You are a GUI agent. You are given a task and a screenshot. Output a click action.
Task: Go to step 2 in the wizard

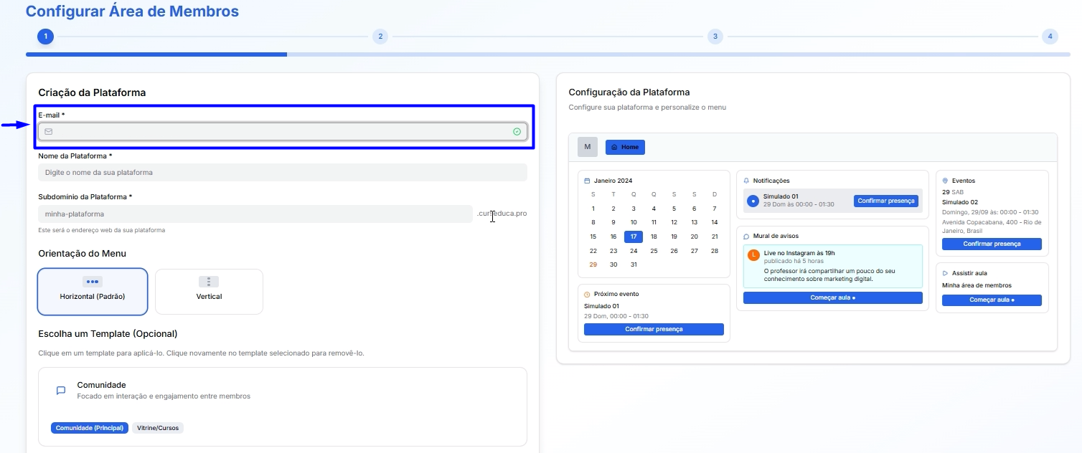coord(380,36)
